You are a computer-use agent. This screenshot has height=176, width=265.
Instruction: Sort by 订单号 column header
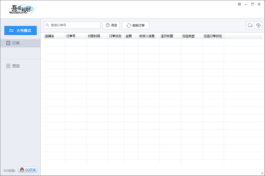71,36
